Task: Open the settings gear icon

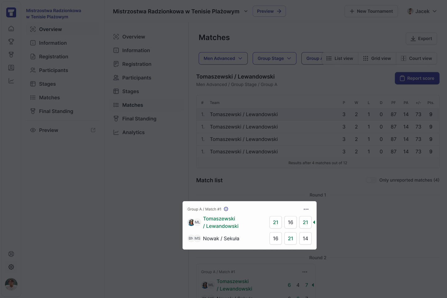Action: click(11, 267)
